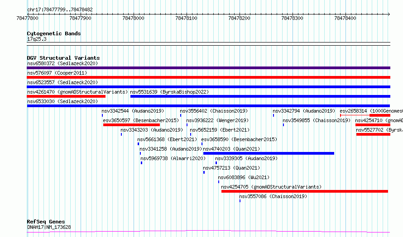Select the purple nsv6580372 variant bar
403x237 pixels.
coord(208,68)
